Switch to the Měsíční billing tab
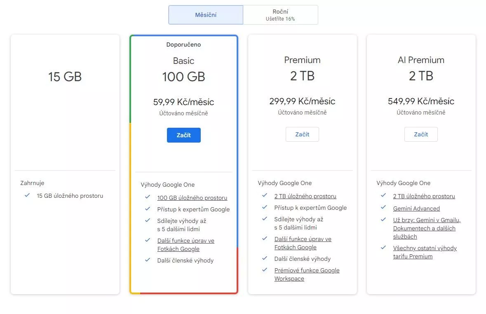 [206, 15]
